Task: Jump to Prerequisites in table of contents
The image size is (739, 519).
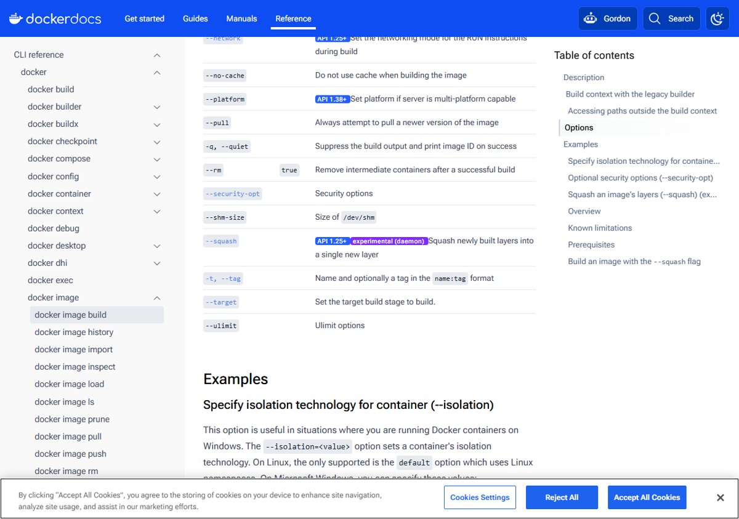Action: (591, 244)
